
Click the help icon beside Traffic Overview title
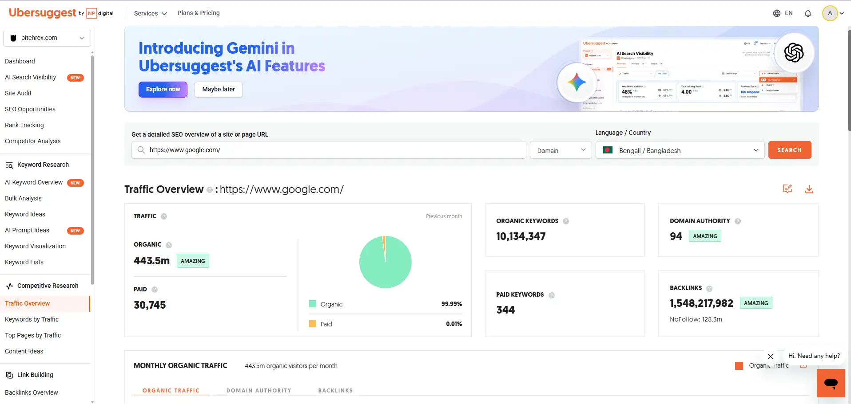210,190
